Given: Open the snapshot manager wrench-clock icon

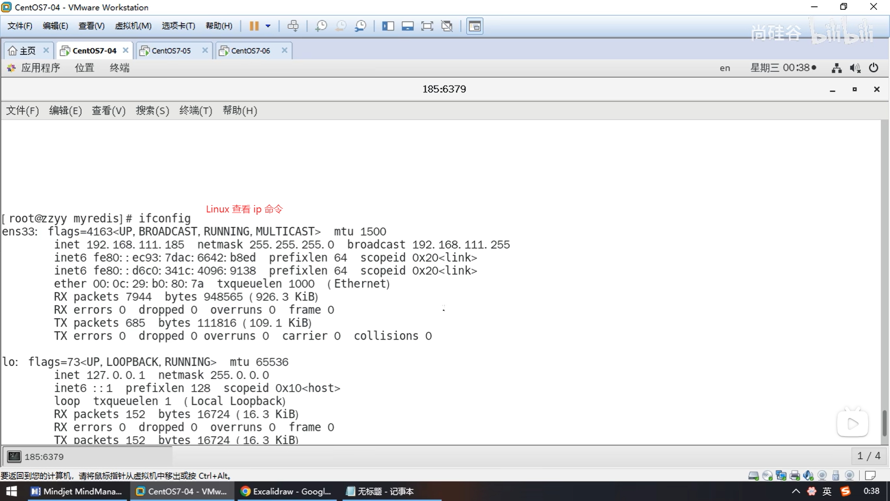Looking at the screenshot, I should point(360,26).
